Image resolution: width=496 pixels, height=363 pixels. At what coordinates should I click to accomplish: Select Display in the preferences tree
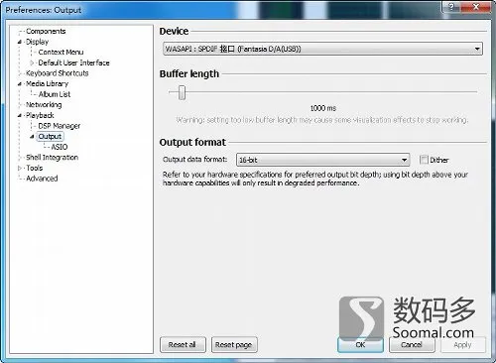[x=37, y=42]
